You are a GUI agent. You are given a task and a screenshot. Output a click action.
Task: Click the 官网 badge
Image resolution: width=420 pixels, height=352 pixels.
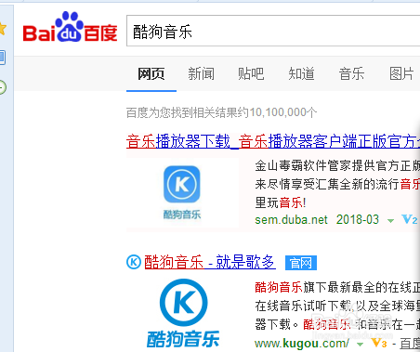301,263
